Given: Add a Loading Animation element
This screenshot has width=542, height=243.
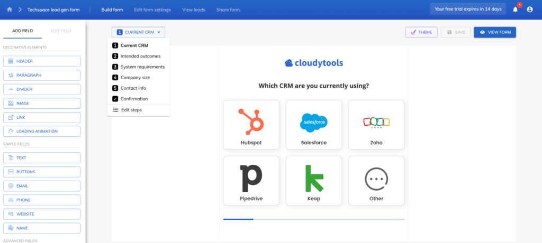Looking at the screenshot, I should pos(42,131).
